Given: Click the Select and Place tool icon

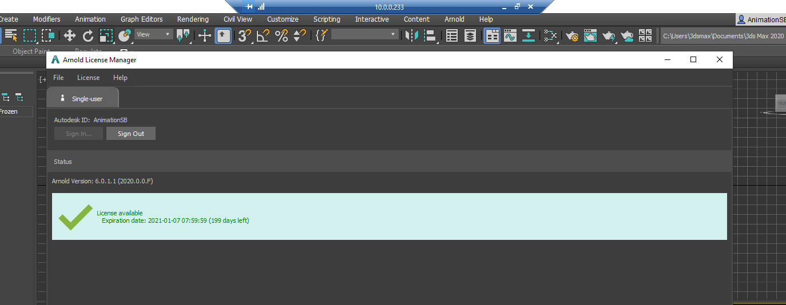Looking at the screenshot, I should pos(125,35).
